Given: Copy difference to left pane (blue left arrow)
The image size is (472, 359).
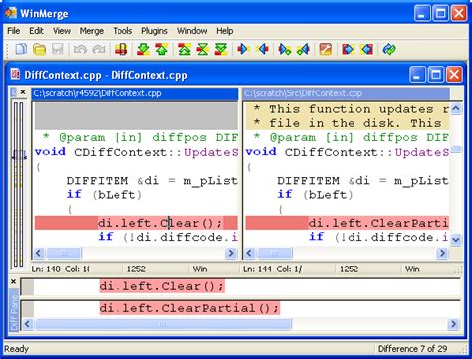Looking at the screenshot, I should point(263,50).
